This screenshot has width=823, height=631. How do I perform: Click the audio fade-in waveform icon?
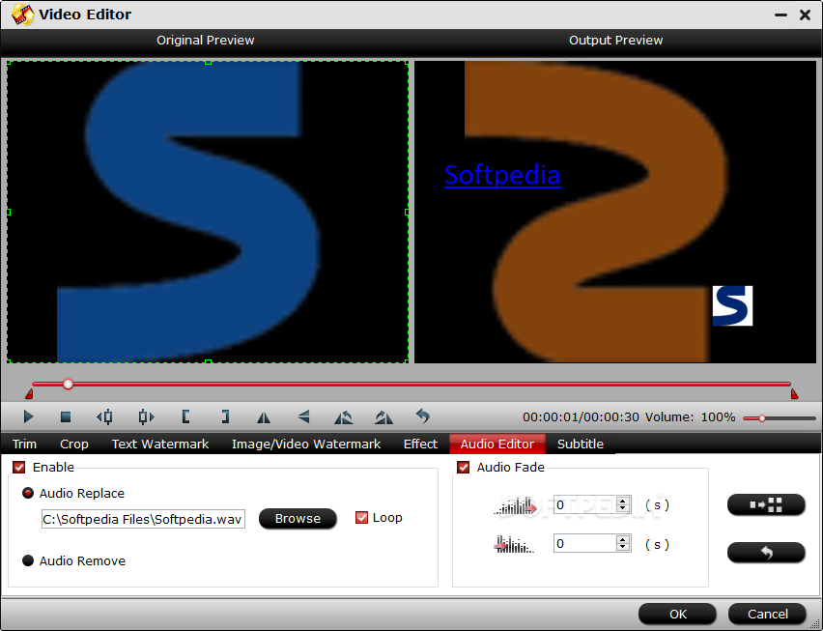point(515,505)
